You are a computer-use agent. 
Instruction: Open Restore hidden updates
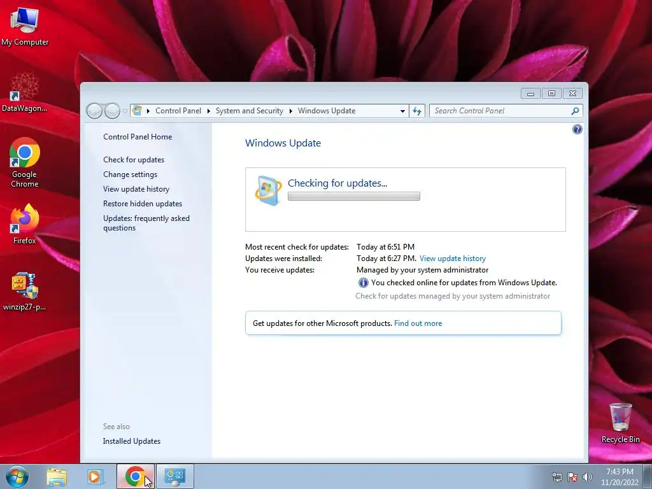[x=143, y=204]
